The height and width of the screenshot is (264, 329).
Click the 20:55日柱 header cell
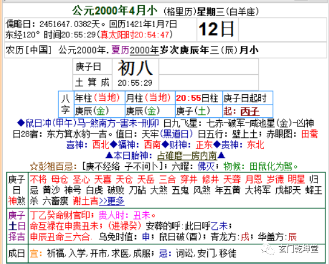click(199, 98)
